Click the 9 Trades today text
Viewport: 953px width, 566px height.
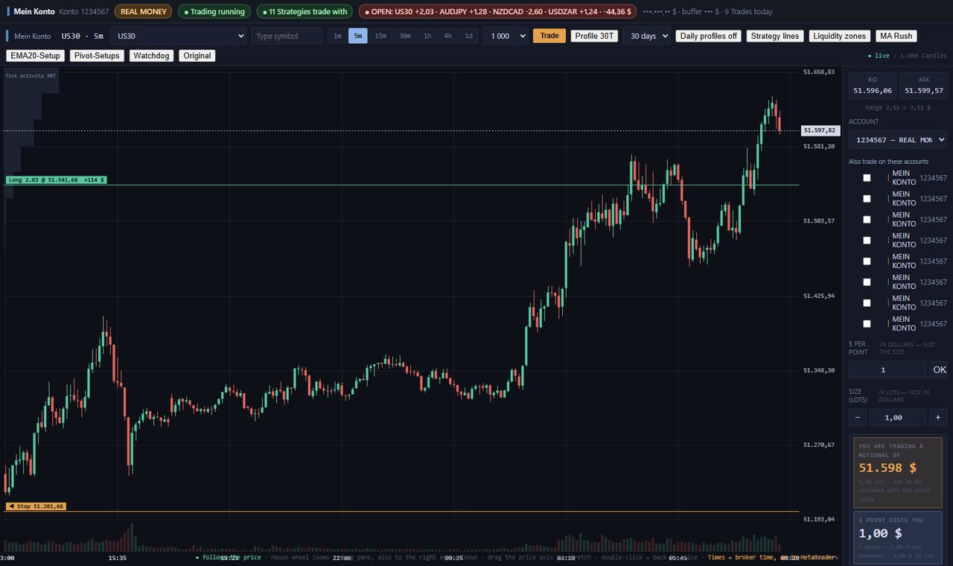click(748, 12)
